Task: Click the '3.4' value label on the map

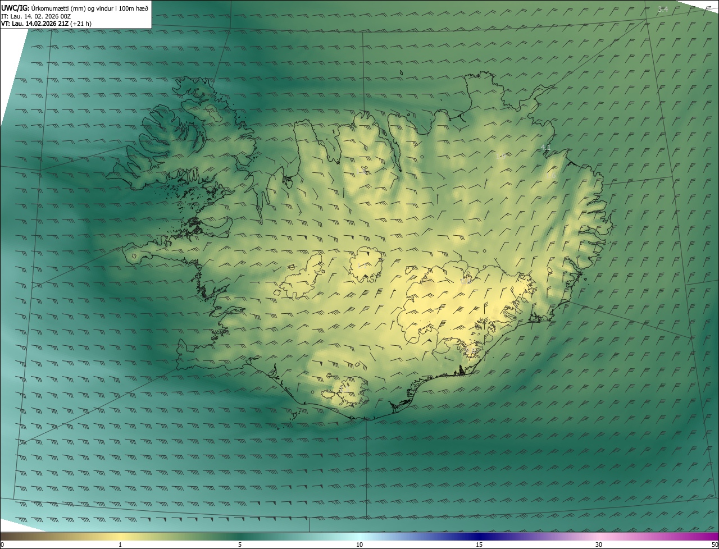Action: point(663,10)
